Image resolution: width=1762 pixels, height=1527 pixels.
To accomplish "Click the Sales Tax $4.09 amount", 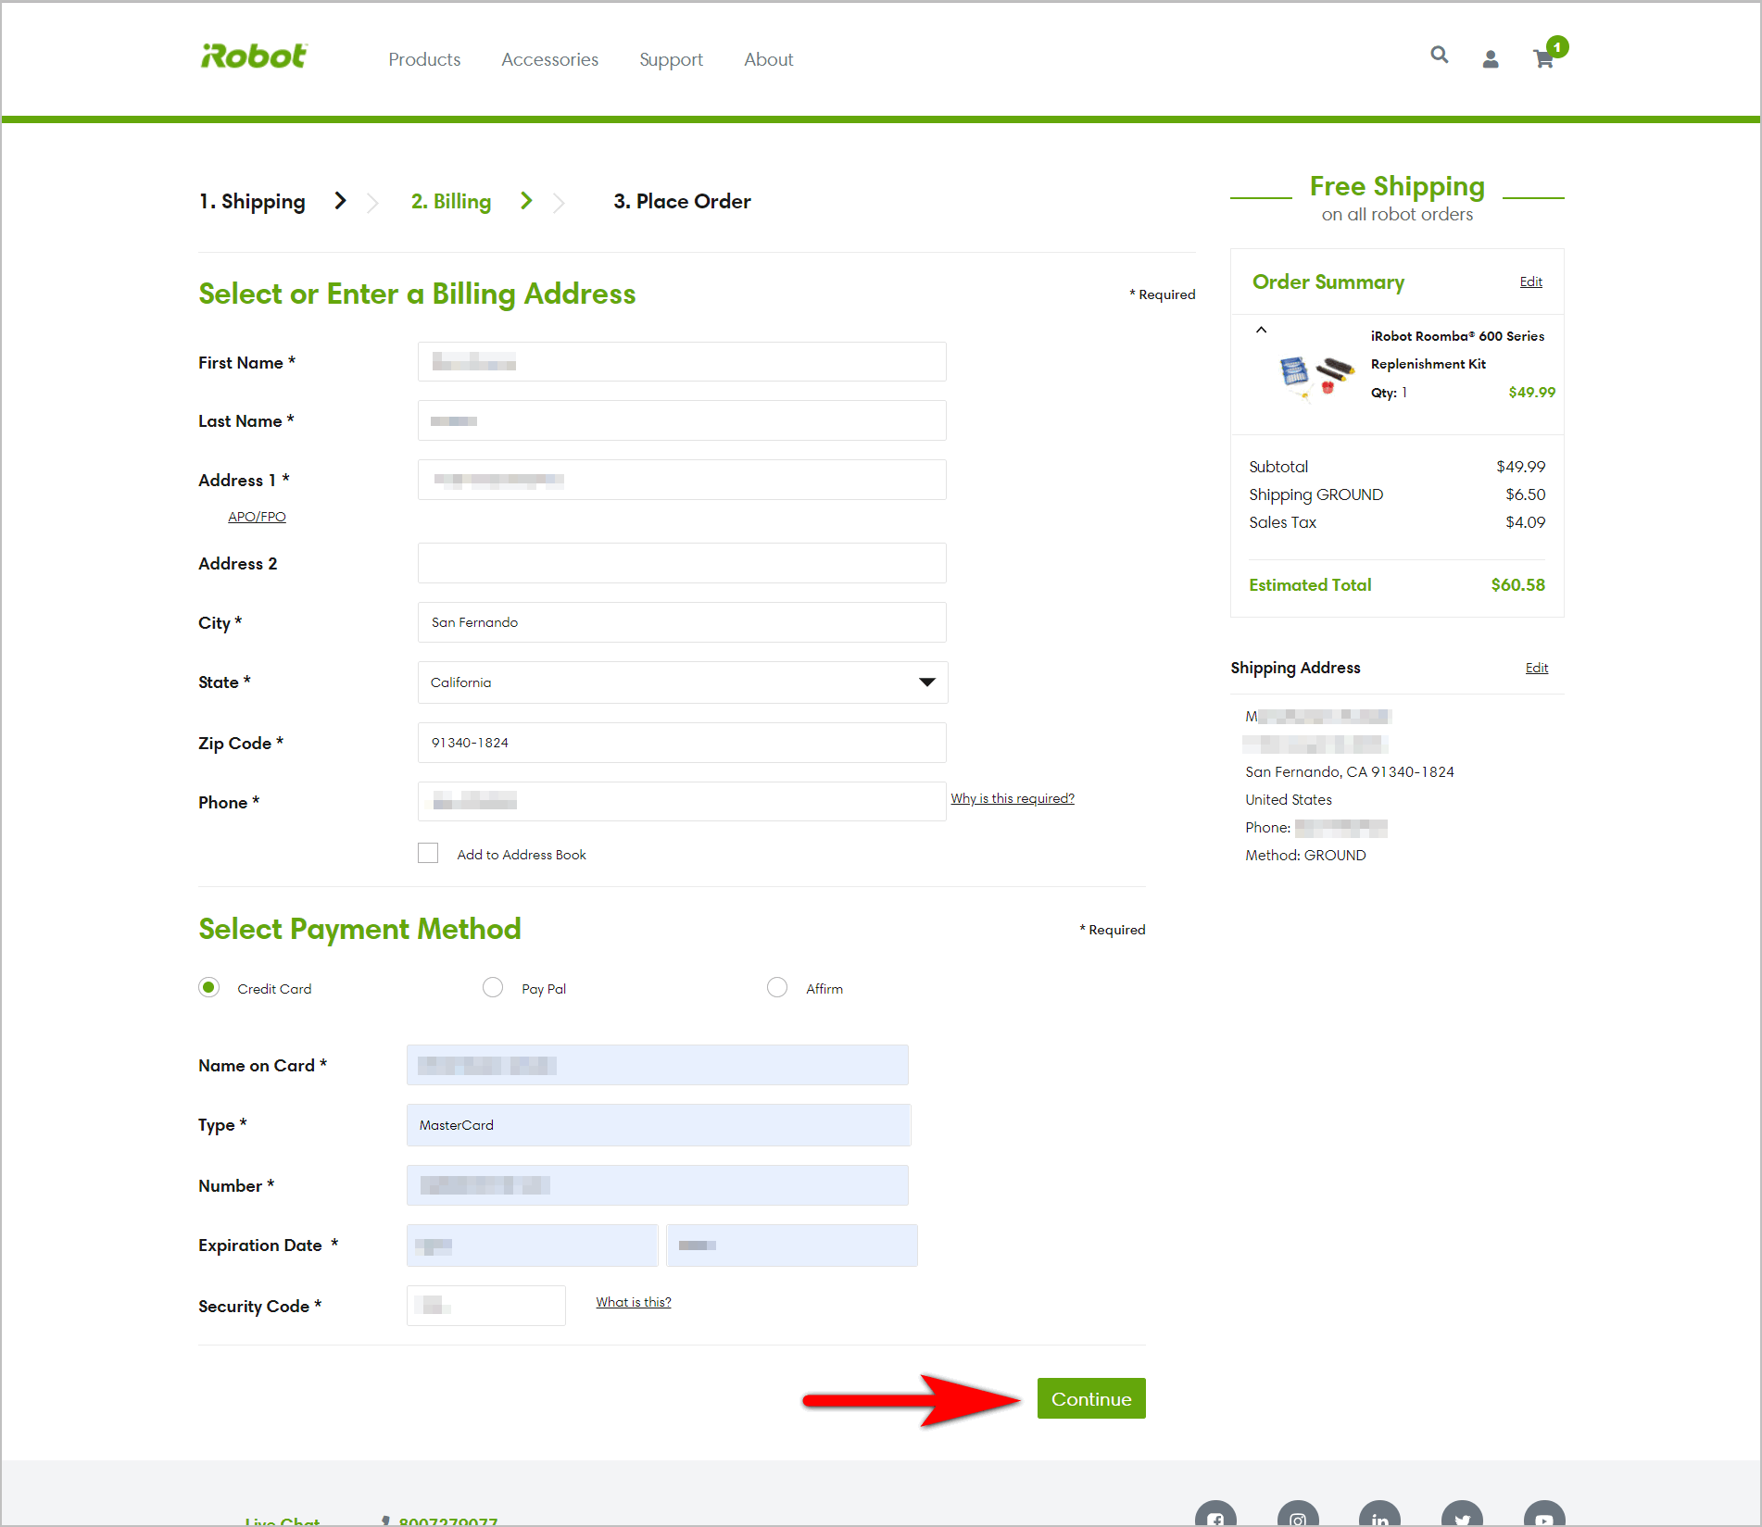I will point(1526,522).
